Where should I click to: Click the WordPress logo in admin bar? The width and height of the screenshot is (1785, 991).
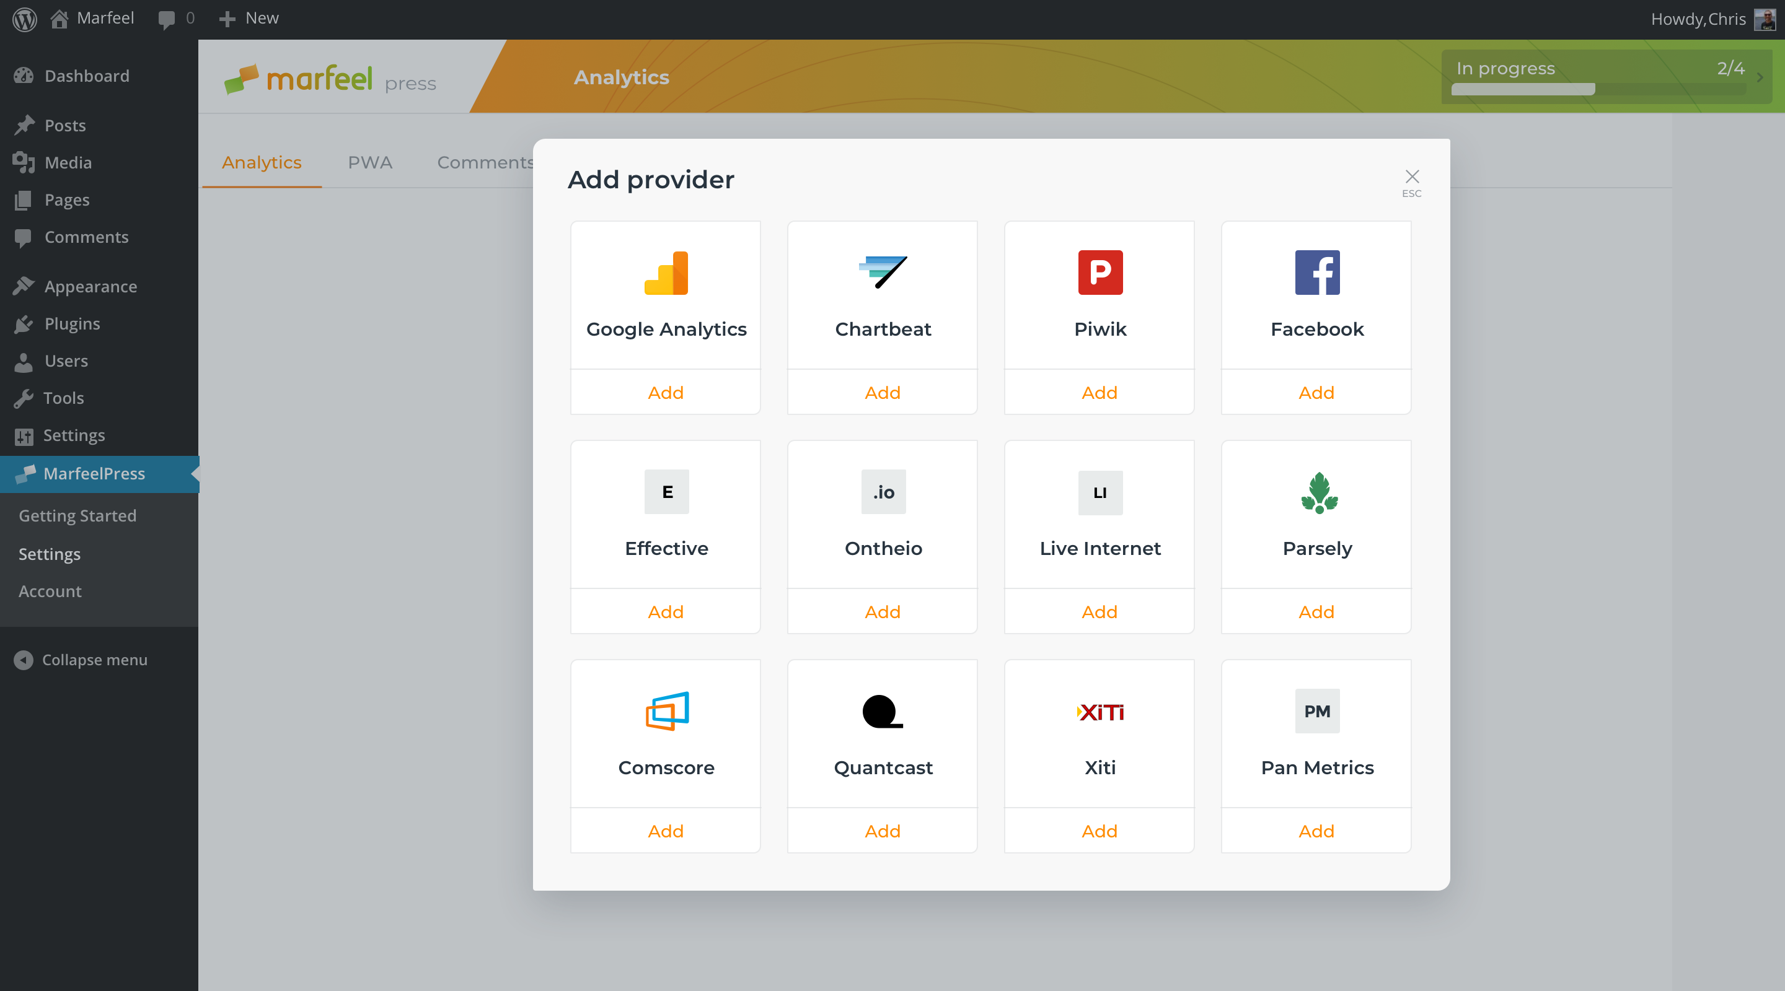click(x=25, y=19)
